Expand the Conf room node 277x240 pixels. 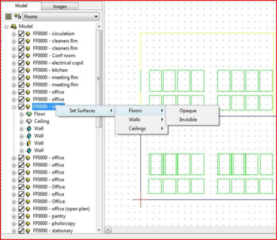click(x=14, y=56)
